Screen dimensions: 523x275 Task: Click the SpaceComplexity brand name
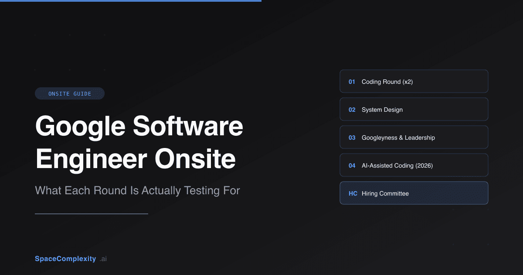[65, 259]
